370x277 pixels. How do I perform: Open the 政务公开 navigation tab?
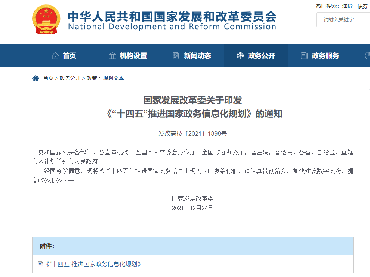tap(256, 56)
